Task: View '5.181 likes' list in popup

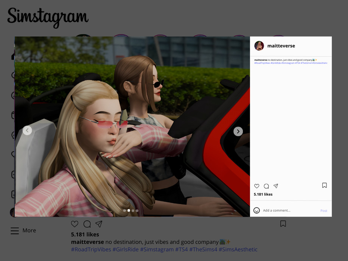Action: 263,194
